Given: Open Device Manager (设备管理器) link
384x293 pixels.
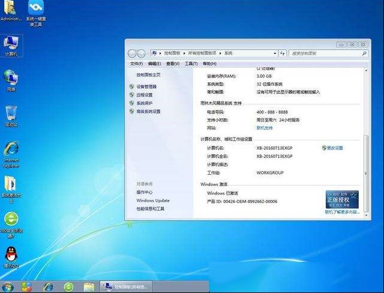Looking at the screenshot, I should [146, 86].
